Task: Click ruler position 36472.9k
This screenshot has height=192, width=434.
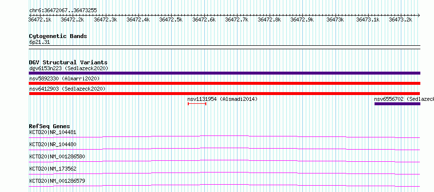Action: point(302,19)
